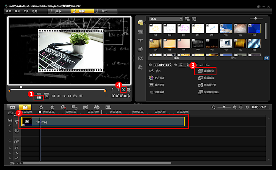Viewport: 276px width, 170px height.
Task: Switch to Storyboard view button
Action: pyautogui.click(x=13, y=107)
